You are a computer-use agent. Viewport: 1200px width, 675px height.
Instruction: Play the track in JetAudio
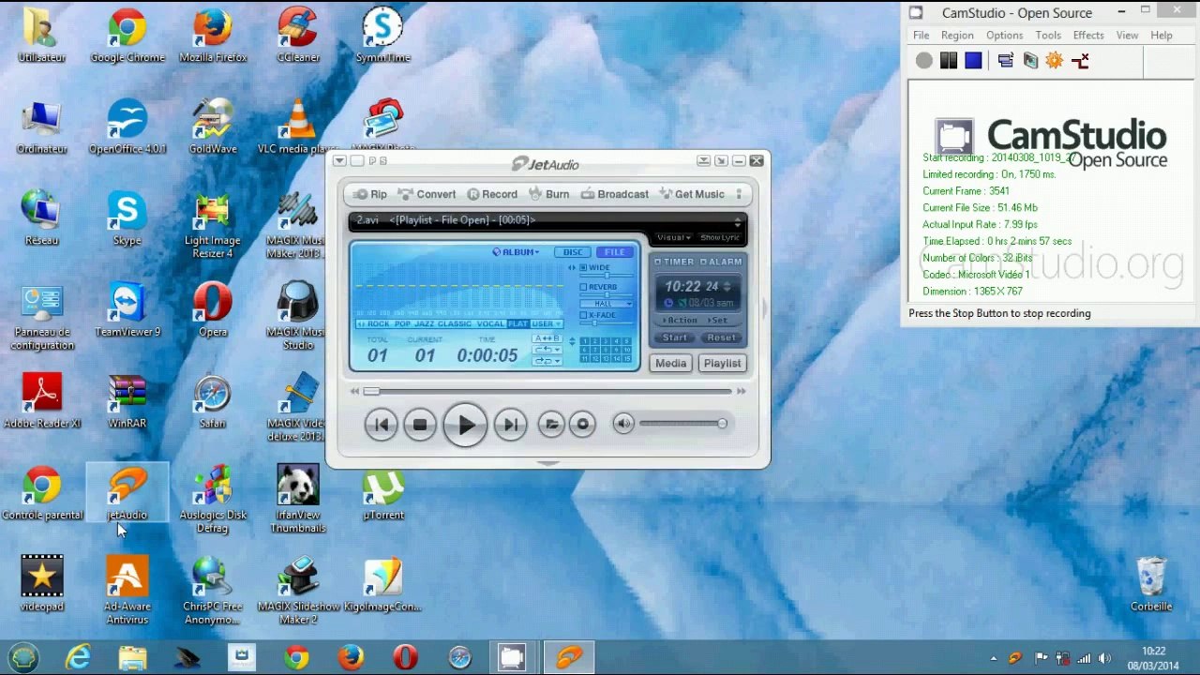coord(465,425)
